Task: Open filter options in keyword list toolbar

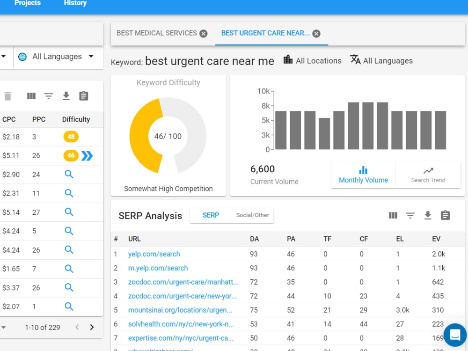Action: pos(49,96)
